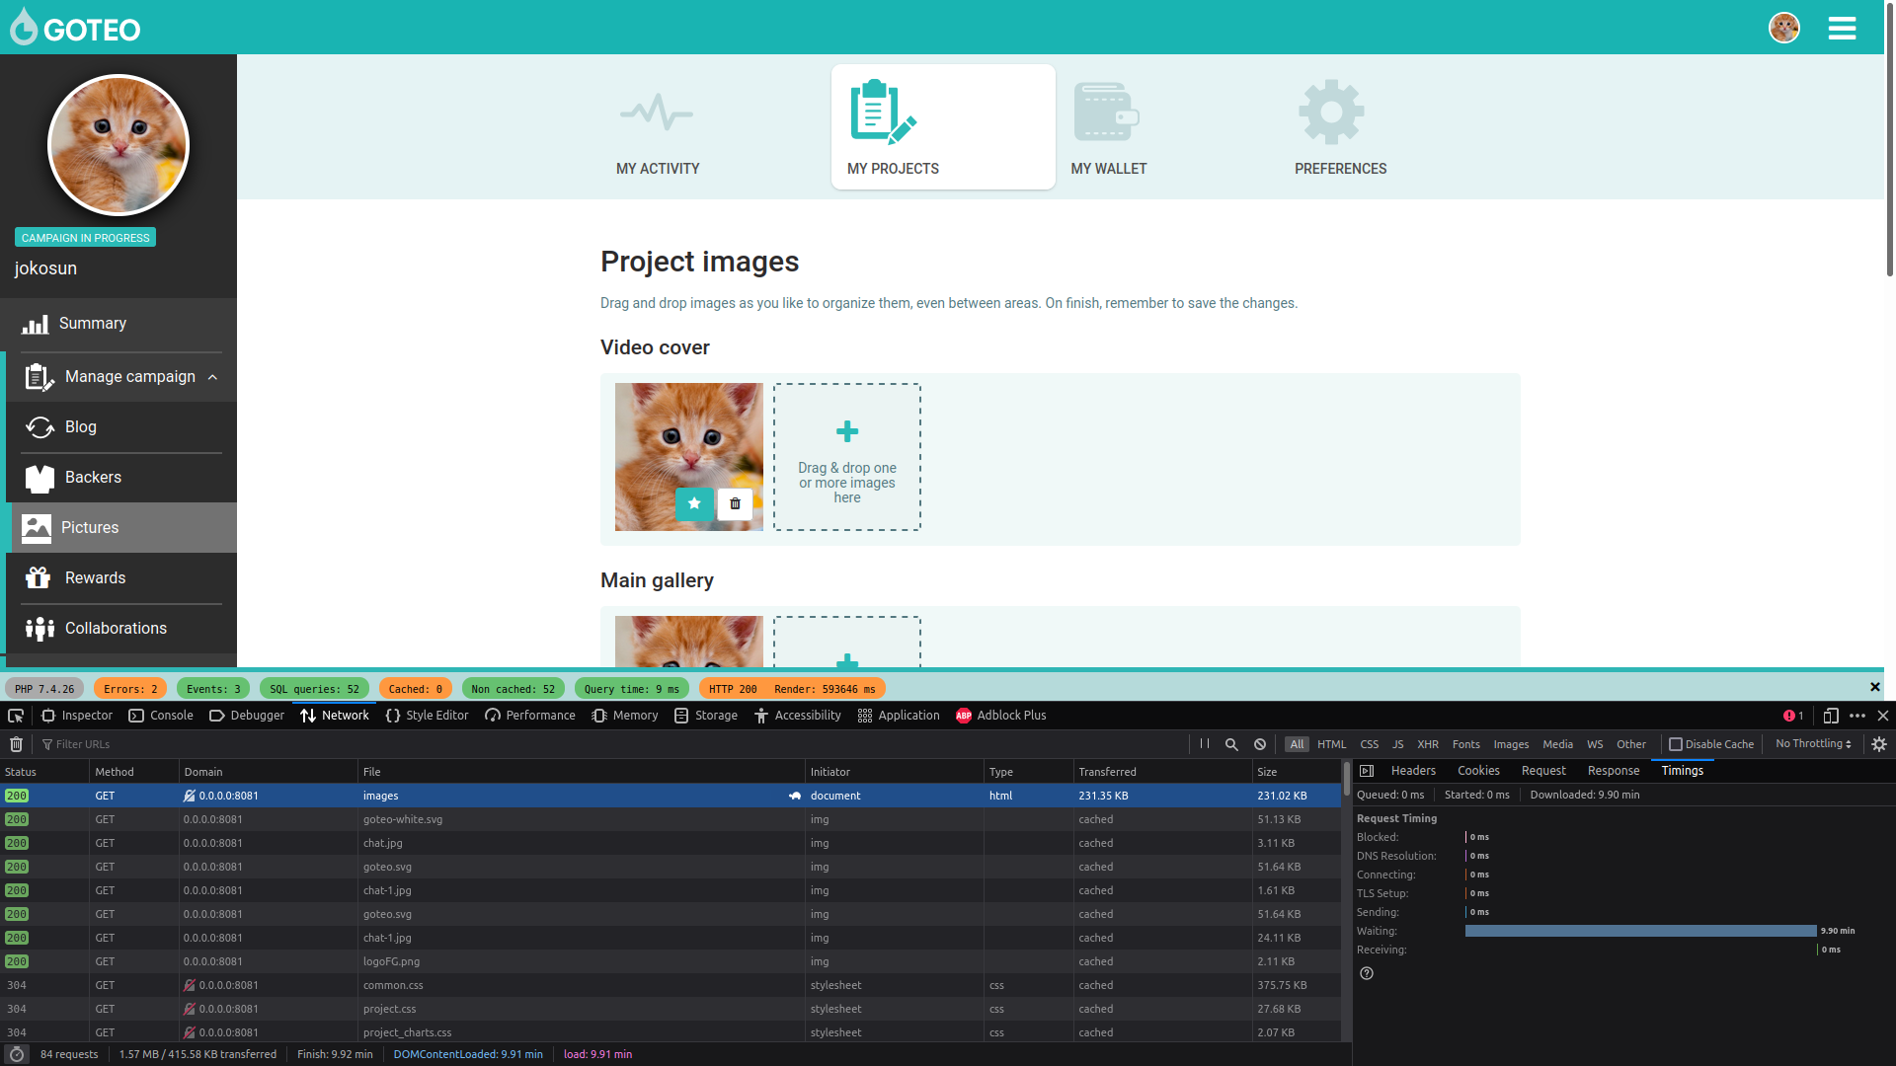Open the No Throttling dropdown
This screenshot has width=1896, height=1066.
[x=1813, y=744]
